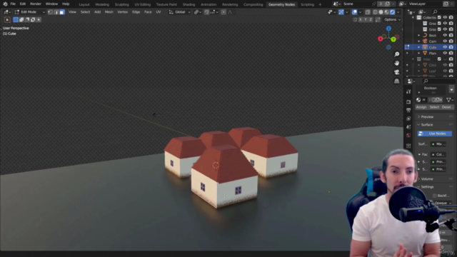Click the Z axis on navigation gizmo
457x257 pixels.
click(x=388, y=29)
